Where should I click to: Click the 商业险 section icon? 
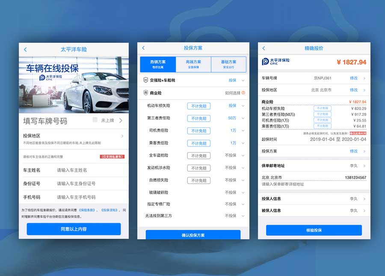coord(146,93)
